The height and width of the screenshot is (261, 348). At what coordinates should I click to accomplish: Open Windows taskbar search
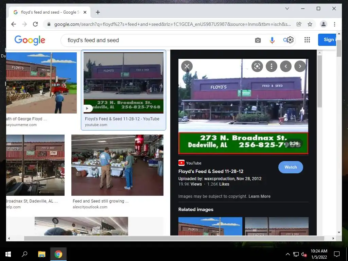click(x=24, y=254)
